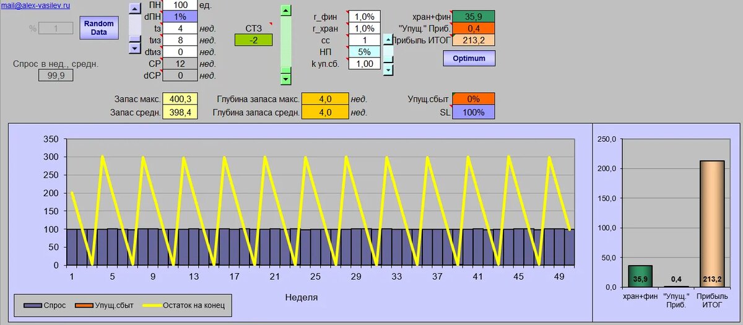Click the Спрос в нед. cell 99,9
The height and width of the screenshot is (325, 743).
click(56, 75)
